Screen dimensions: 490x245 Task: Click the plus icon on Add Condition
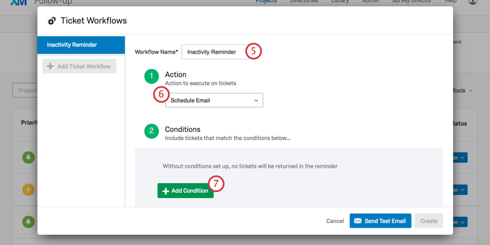click(x=165, y=191)
